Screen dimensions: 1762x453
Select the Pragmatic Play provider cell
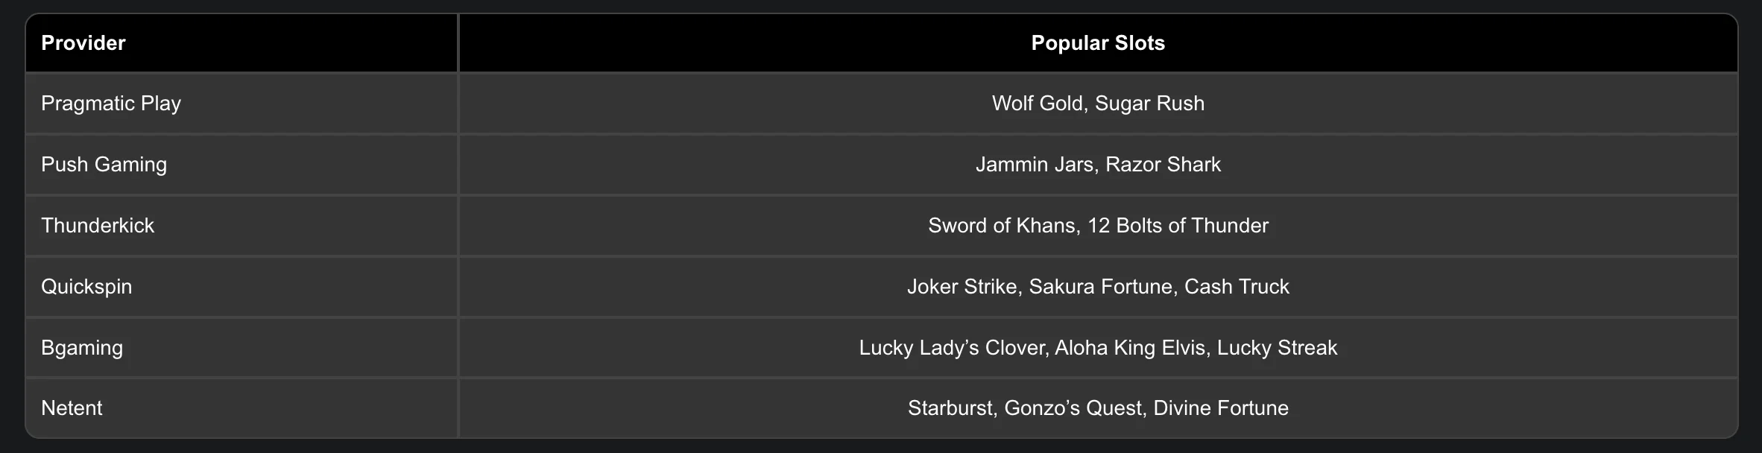(111, 104)
